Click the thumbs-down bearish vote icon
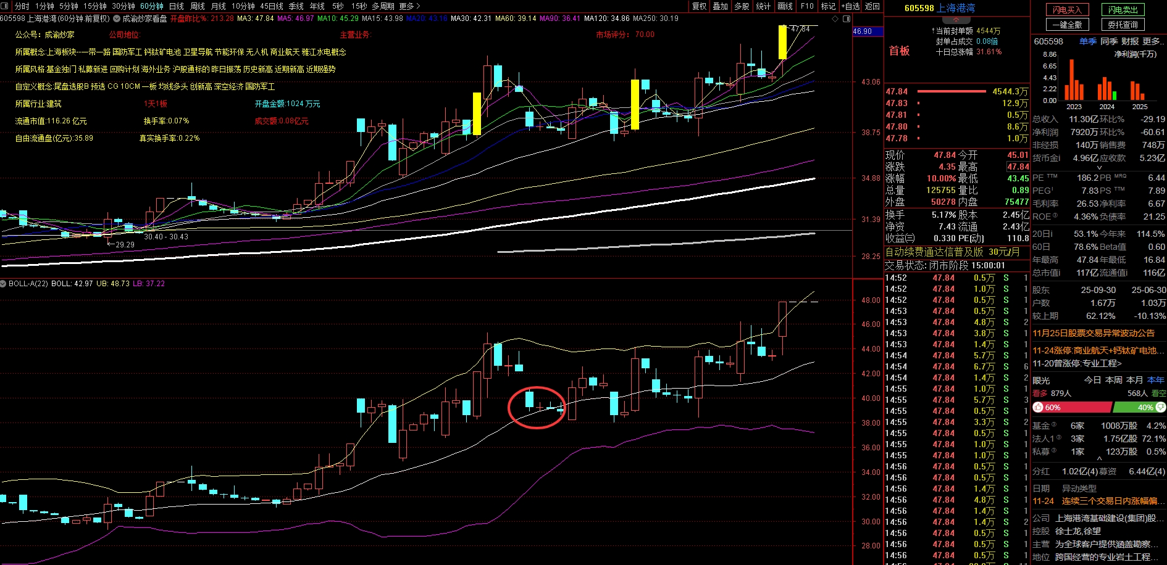The height and width of the screenshot is (565, 1167). tap(1160, 407)
